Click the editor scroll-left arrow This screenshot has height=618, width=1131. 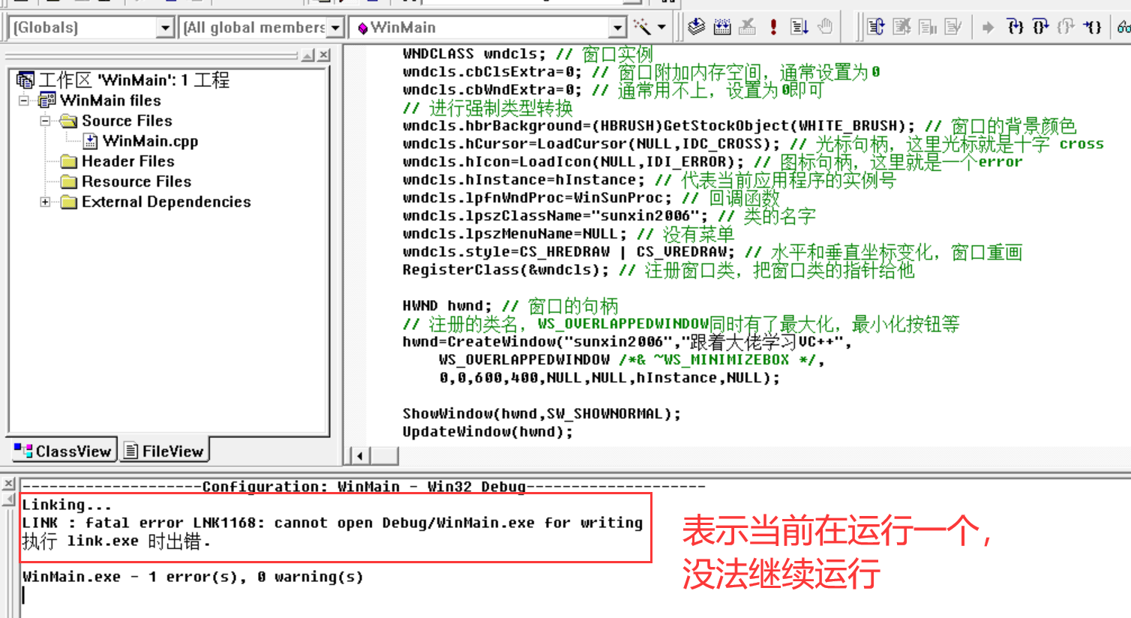point(360,455)
